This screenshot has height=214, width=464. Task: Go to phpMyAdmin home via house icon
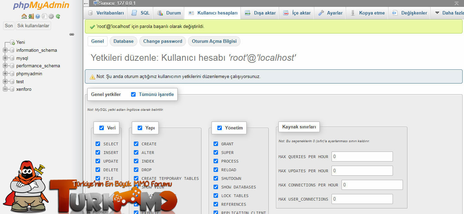click(x=24, y=16)
